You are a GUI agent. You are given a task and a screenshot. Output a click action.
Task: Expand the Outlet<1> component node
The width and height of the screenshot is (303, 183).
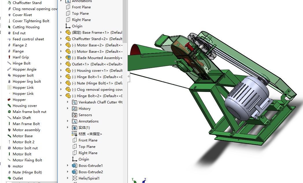pyautogui.click(x=61, y=64)
